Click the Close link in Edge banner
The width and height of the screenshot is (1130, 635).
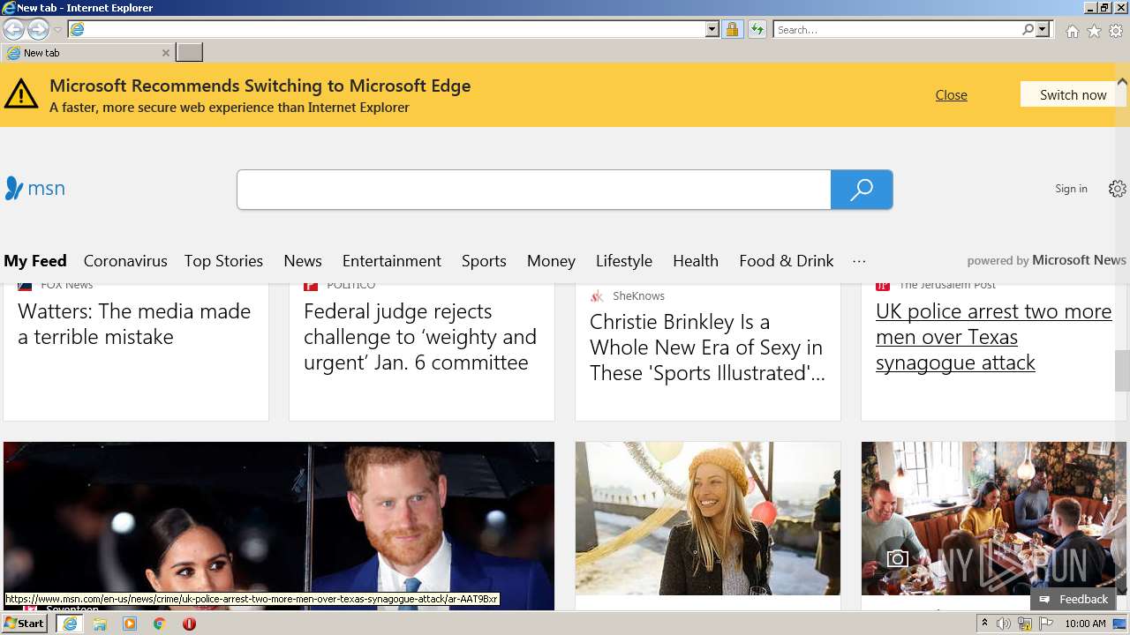951,94
